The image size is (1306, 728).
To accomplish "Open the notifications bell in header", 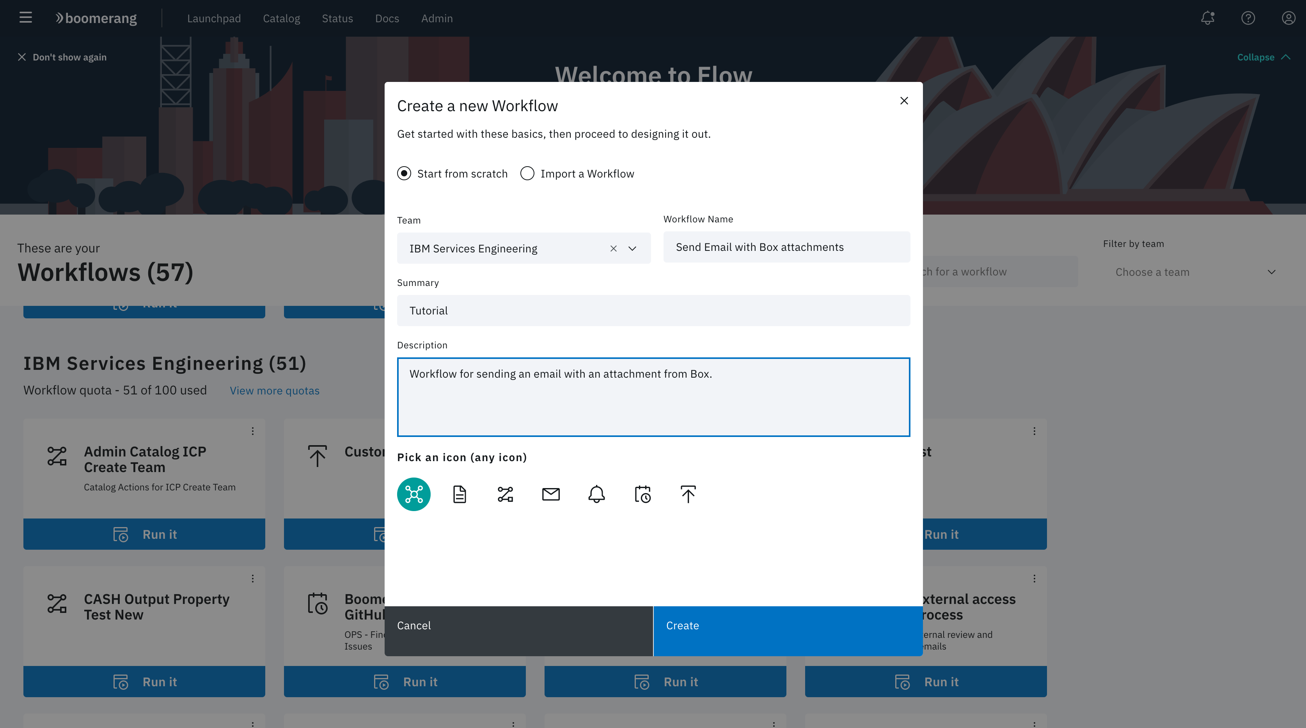I will [1208, 18].
